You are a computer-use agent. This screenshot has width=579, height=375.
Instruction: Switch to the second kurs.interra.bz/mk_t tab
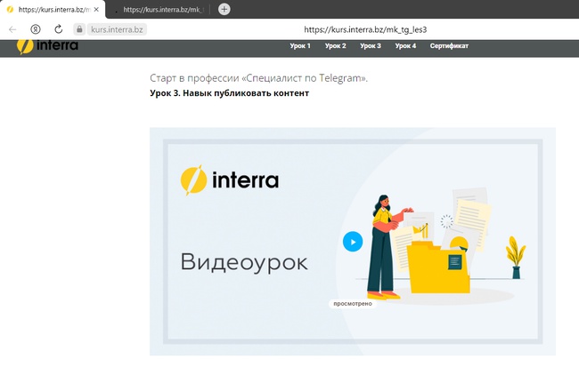[x=159, y=10]
